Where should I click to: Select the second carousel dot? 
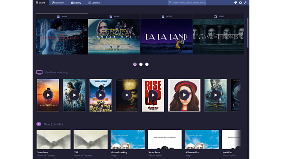tap(141, 64)
